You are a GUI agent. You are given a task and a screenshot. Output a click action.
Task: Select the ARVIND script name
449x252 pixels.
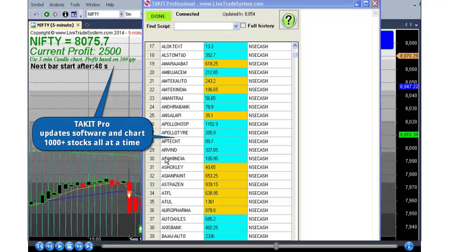[x=169, y=150]
